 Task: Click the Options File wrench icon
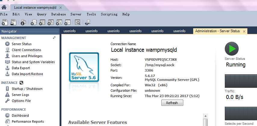[x=8, y=101]
